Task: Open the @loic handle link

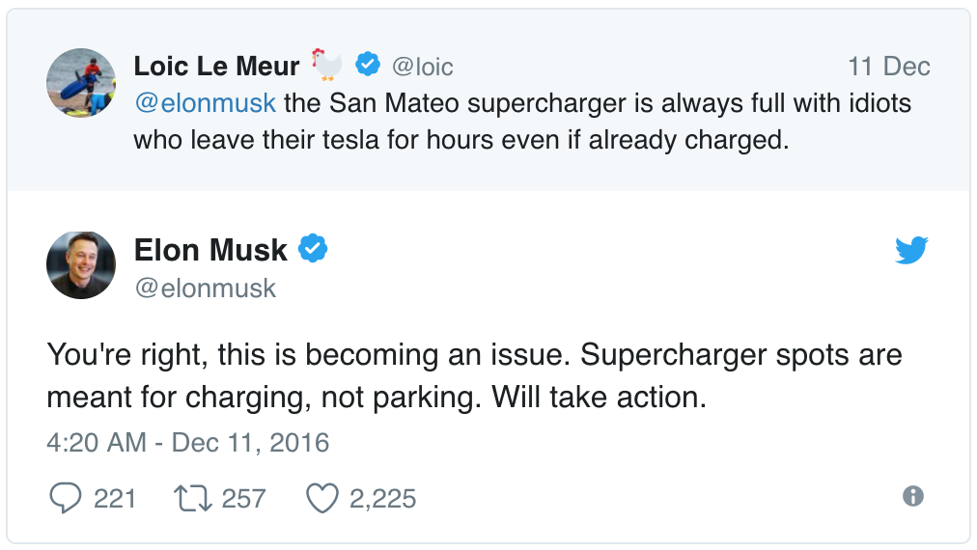Action: [x=422, y=67]
